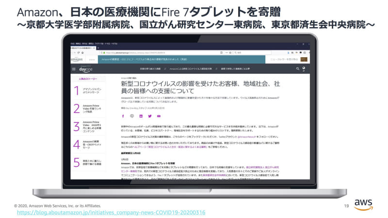Click the teal announcement banner about Jeff Bezos
Image resolution: width=388 pixels, height=218 pixels.
tap(181, 59)
